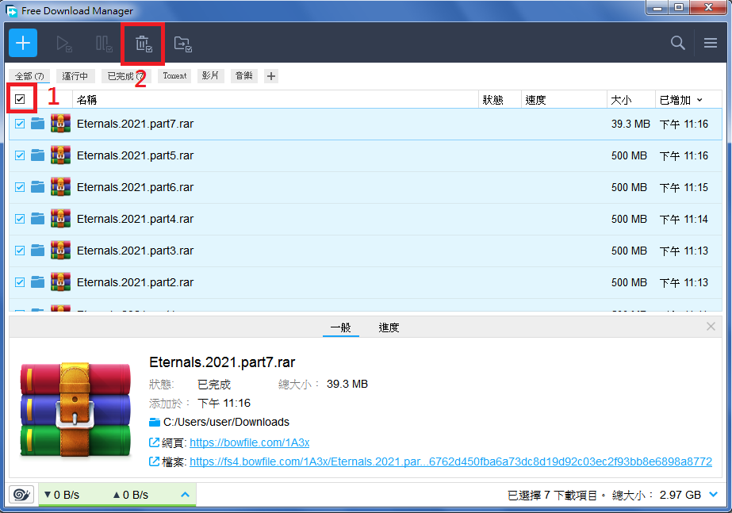The image size is (732, 513).
Task: Select the 運行中 filter tab
Action: coord(75,76)
